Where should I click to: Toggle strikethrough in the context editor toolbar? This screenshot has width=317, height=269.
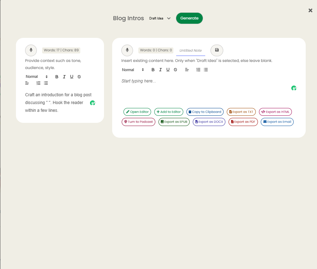coord(79,77)
